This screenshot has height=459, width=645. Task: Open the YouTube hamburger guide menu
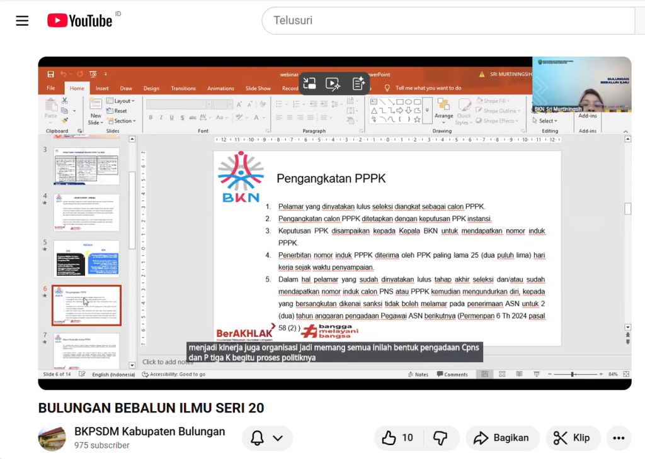[23, 21]
